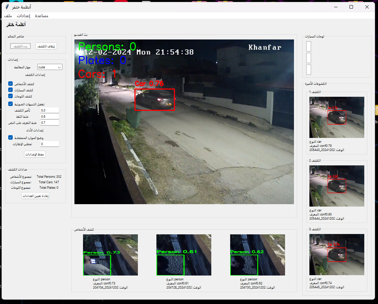This screenshot has width=378, height=304.
Task: Click the 'عدادات الكشف' group title
Action: coord(17,169)
